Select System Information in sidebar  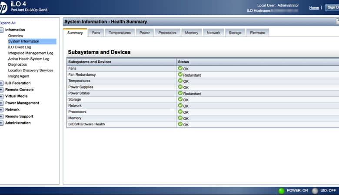32,41
